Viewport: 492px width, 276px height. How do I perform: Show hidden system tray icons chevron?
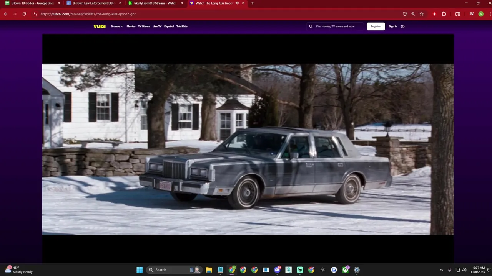pos(441,270)
